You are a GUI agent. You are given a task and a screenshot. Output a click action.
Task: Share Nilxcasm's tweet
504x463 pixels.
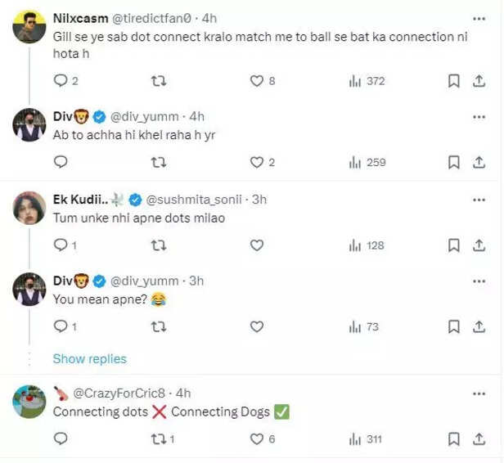tap(479, 81)
